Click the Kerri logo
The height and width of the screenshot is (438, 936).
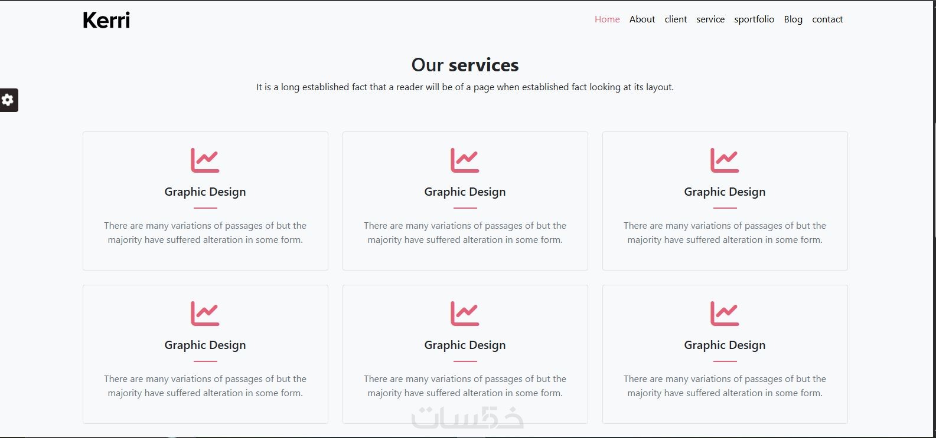click(x=106, y=20)
